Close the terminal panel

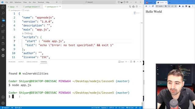click(x=140, y=61)
